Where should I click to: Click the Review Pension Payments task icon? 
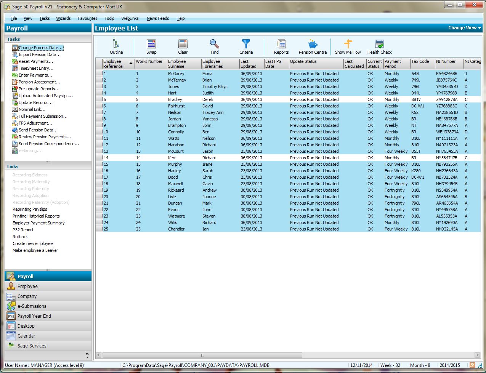[15, 137]
